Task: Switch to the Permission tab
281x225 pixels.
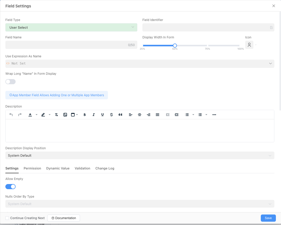Action: point(32,168)
